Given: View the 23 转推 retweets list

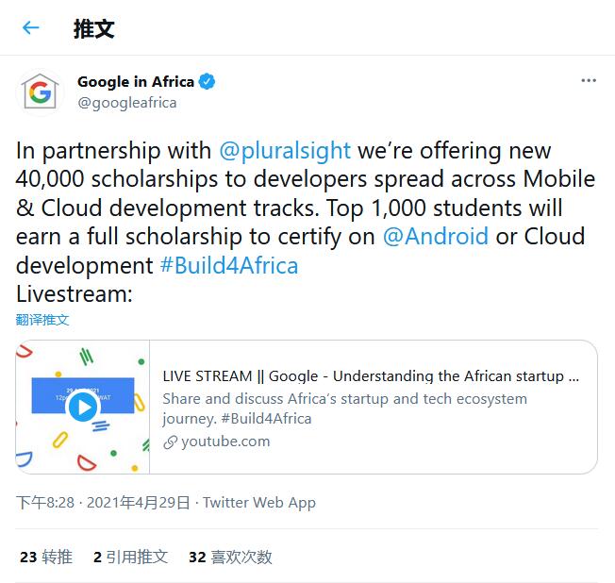Looking at the screenshot, I should tap(46, 557).
